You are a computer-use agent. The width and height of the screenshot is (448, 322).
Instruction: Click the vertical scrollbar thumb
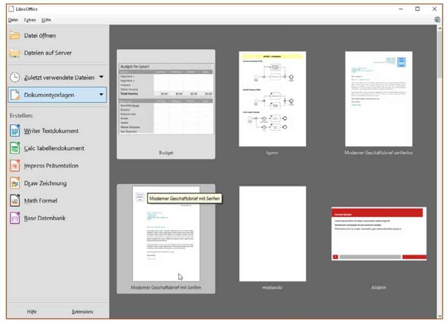tap(439, 54)
